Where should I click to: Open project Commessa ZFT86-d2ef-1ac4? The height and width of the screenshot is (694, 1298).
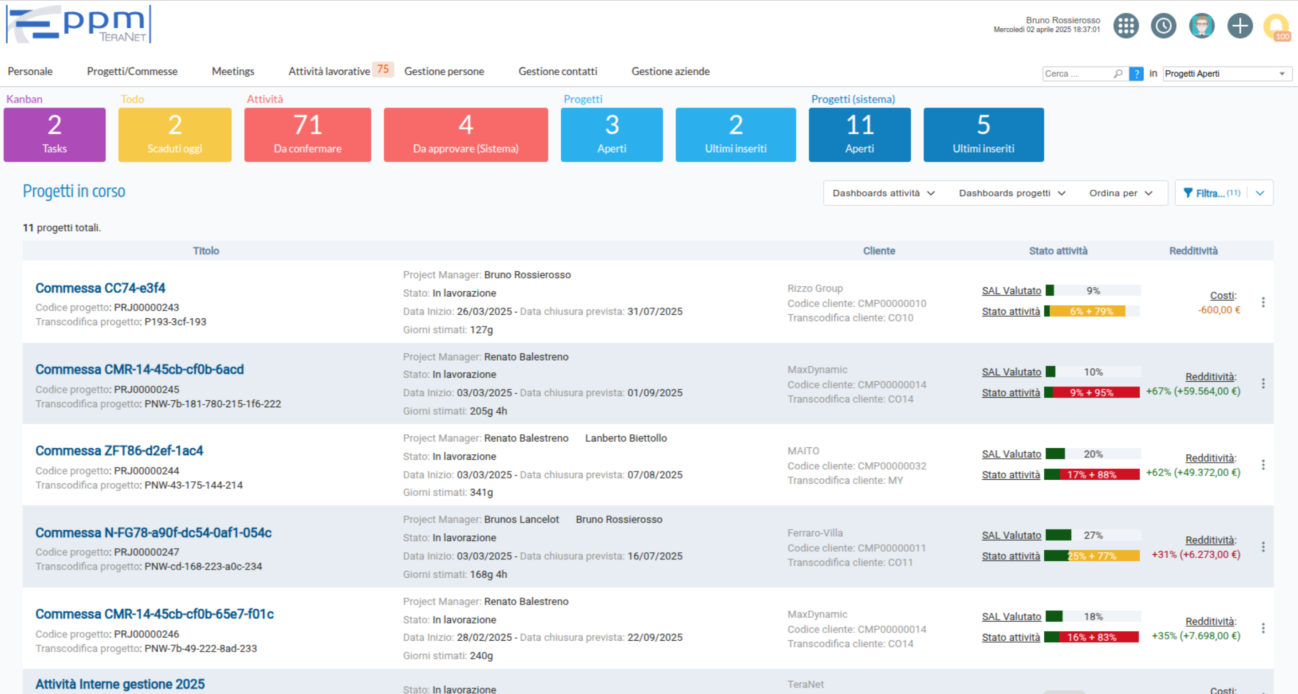click(x=120, y=451)
